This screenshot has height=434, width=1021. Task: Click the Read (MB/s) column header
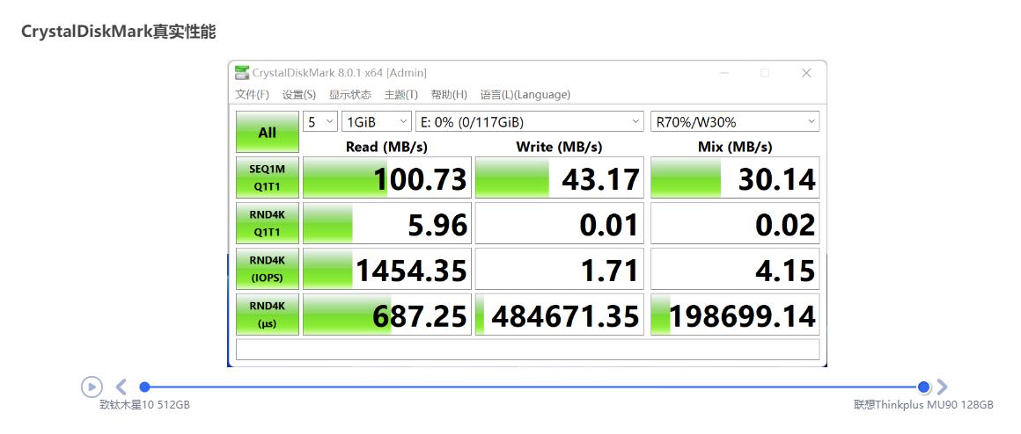pyautogui.click(x=386, y=147)
